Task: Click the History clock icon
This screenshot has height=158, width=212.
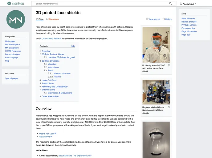Action: (164, 19)
